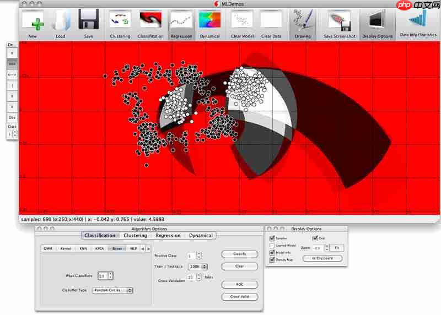This screenshot has height=315, width=441.
Task: Open the Classifier Type dropdown
Action: coord(112,290)
